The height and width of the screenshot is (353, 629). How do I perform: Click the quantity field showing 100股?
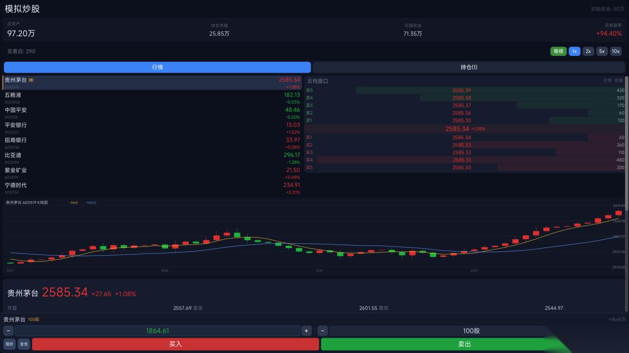click(471, 331)
